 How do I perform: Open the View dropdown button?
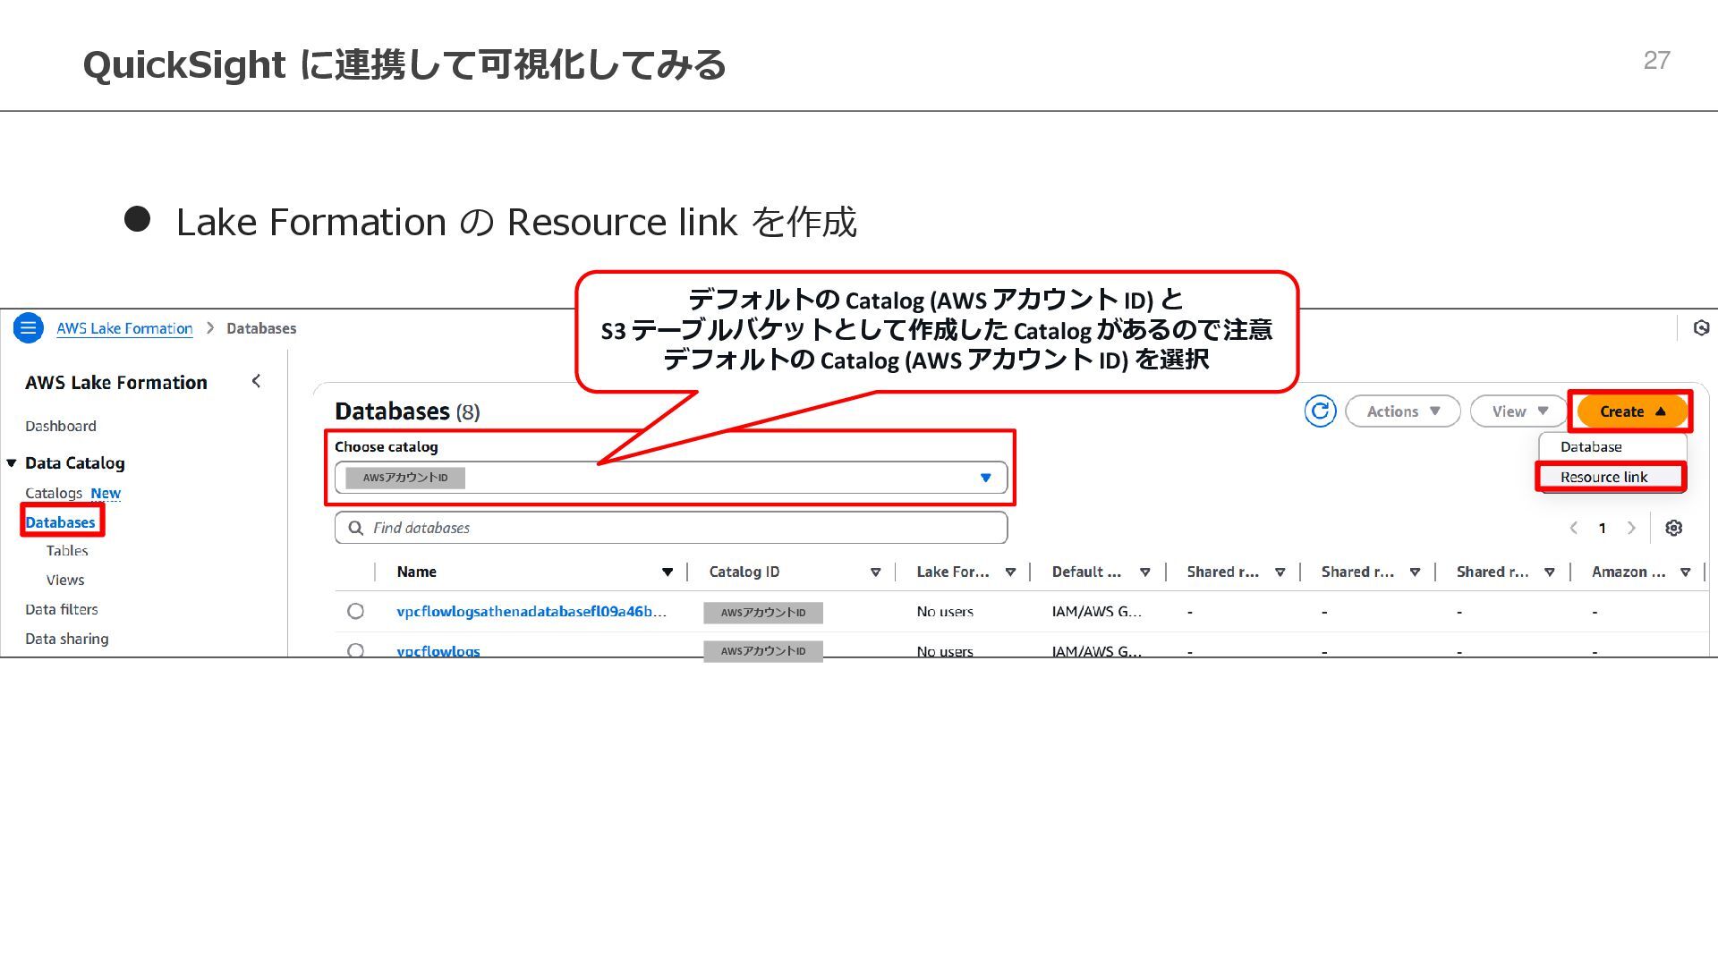[1518, 411]
